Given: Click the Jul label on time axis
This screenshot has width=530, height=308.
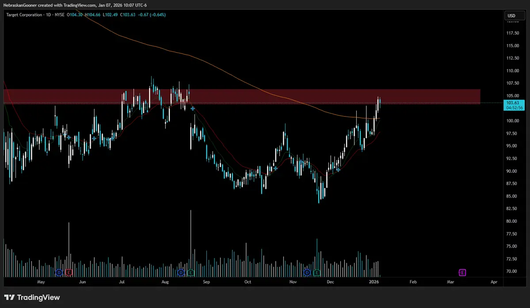Looking at the screenshot, I should [x=122, y=281].
